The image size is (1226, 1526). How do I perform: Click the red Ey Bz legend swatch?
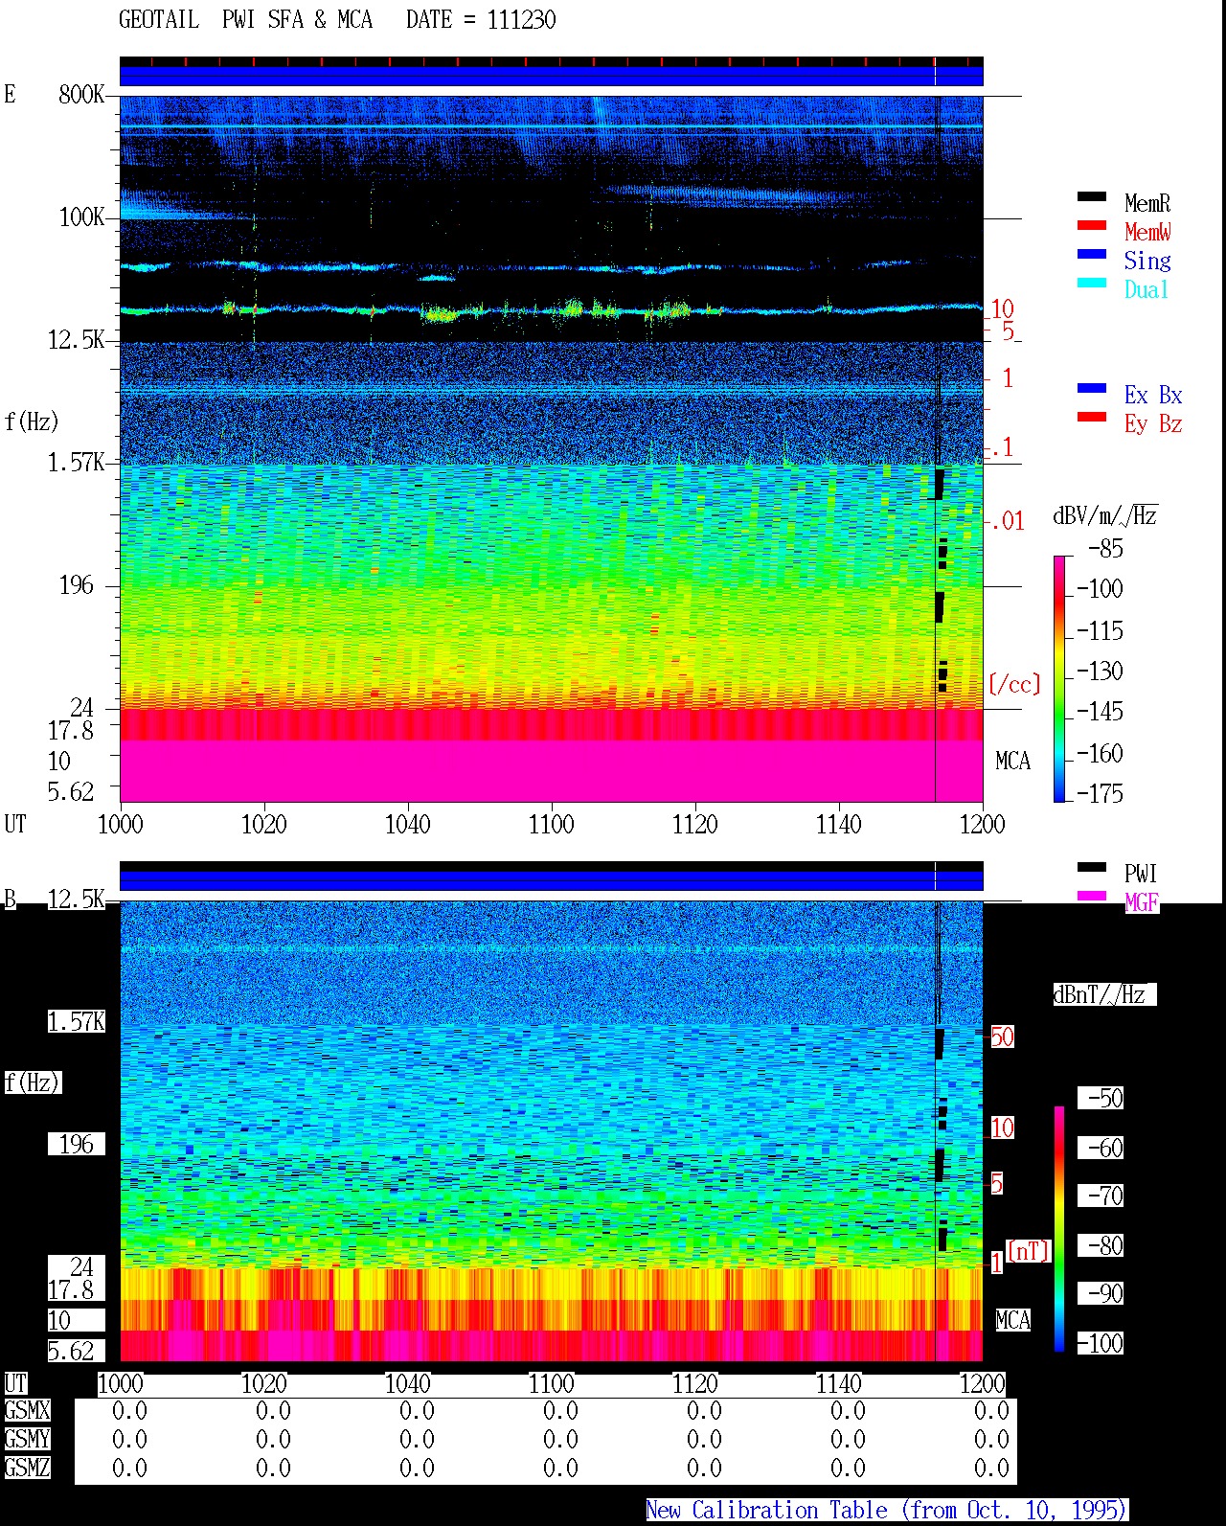coord(1092,417)
